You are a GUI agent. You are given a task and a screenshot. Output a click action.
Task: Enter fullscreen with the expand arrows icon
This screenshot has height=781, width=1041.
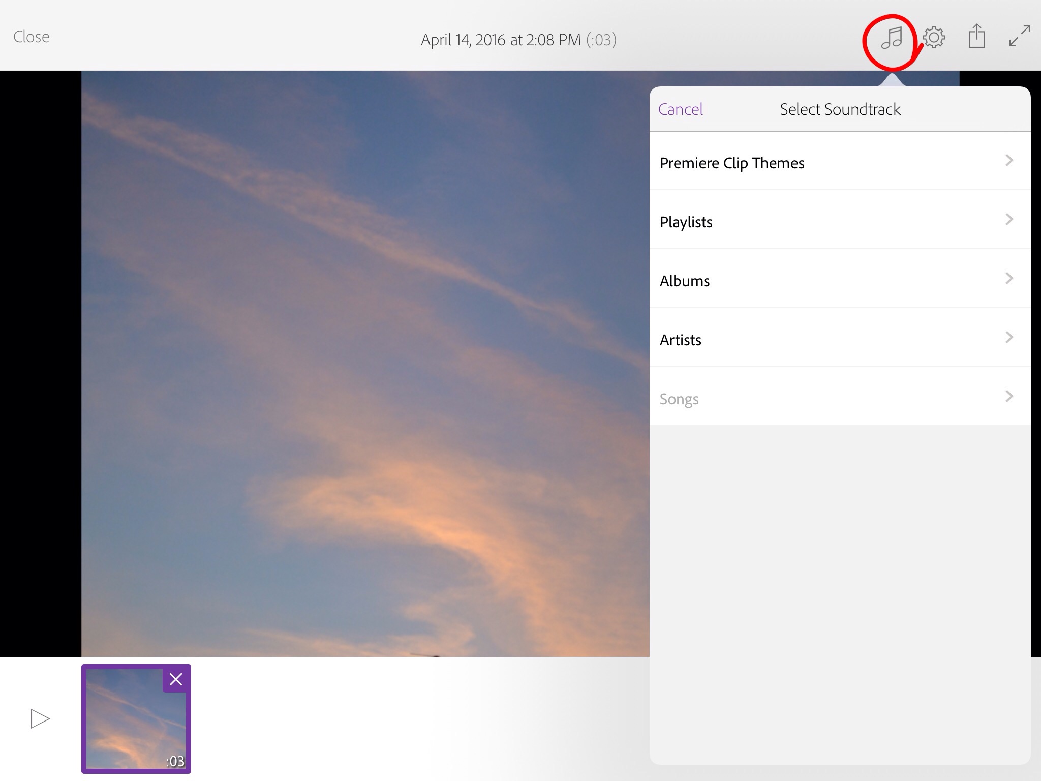click(1019, 36)
